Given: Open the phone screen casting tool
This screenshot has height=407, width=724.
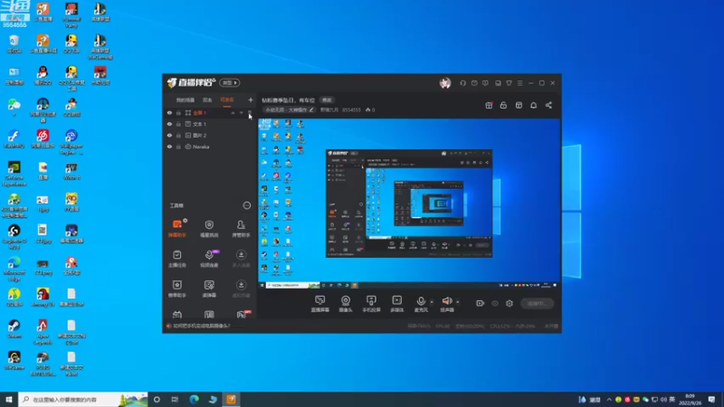Looking at the screenshot, I should click(371, 304).
